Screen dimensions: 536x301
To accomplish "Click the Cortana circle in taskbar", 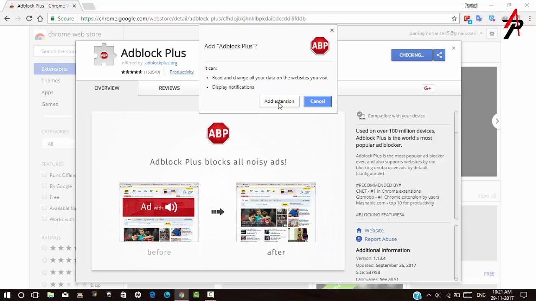I will tap(21, 295).
